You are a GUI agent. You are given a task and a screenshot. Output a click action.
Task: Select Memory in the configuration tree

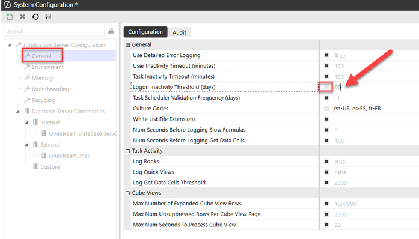click(x=42, y=78)
